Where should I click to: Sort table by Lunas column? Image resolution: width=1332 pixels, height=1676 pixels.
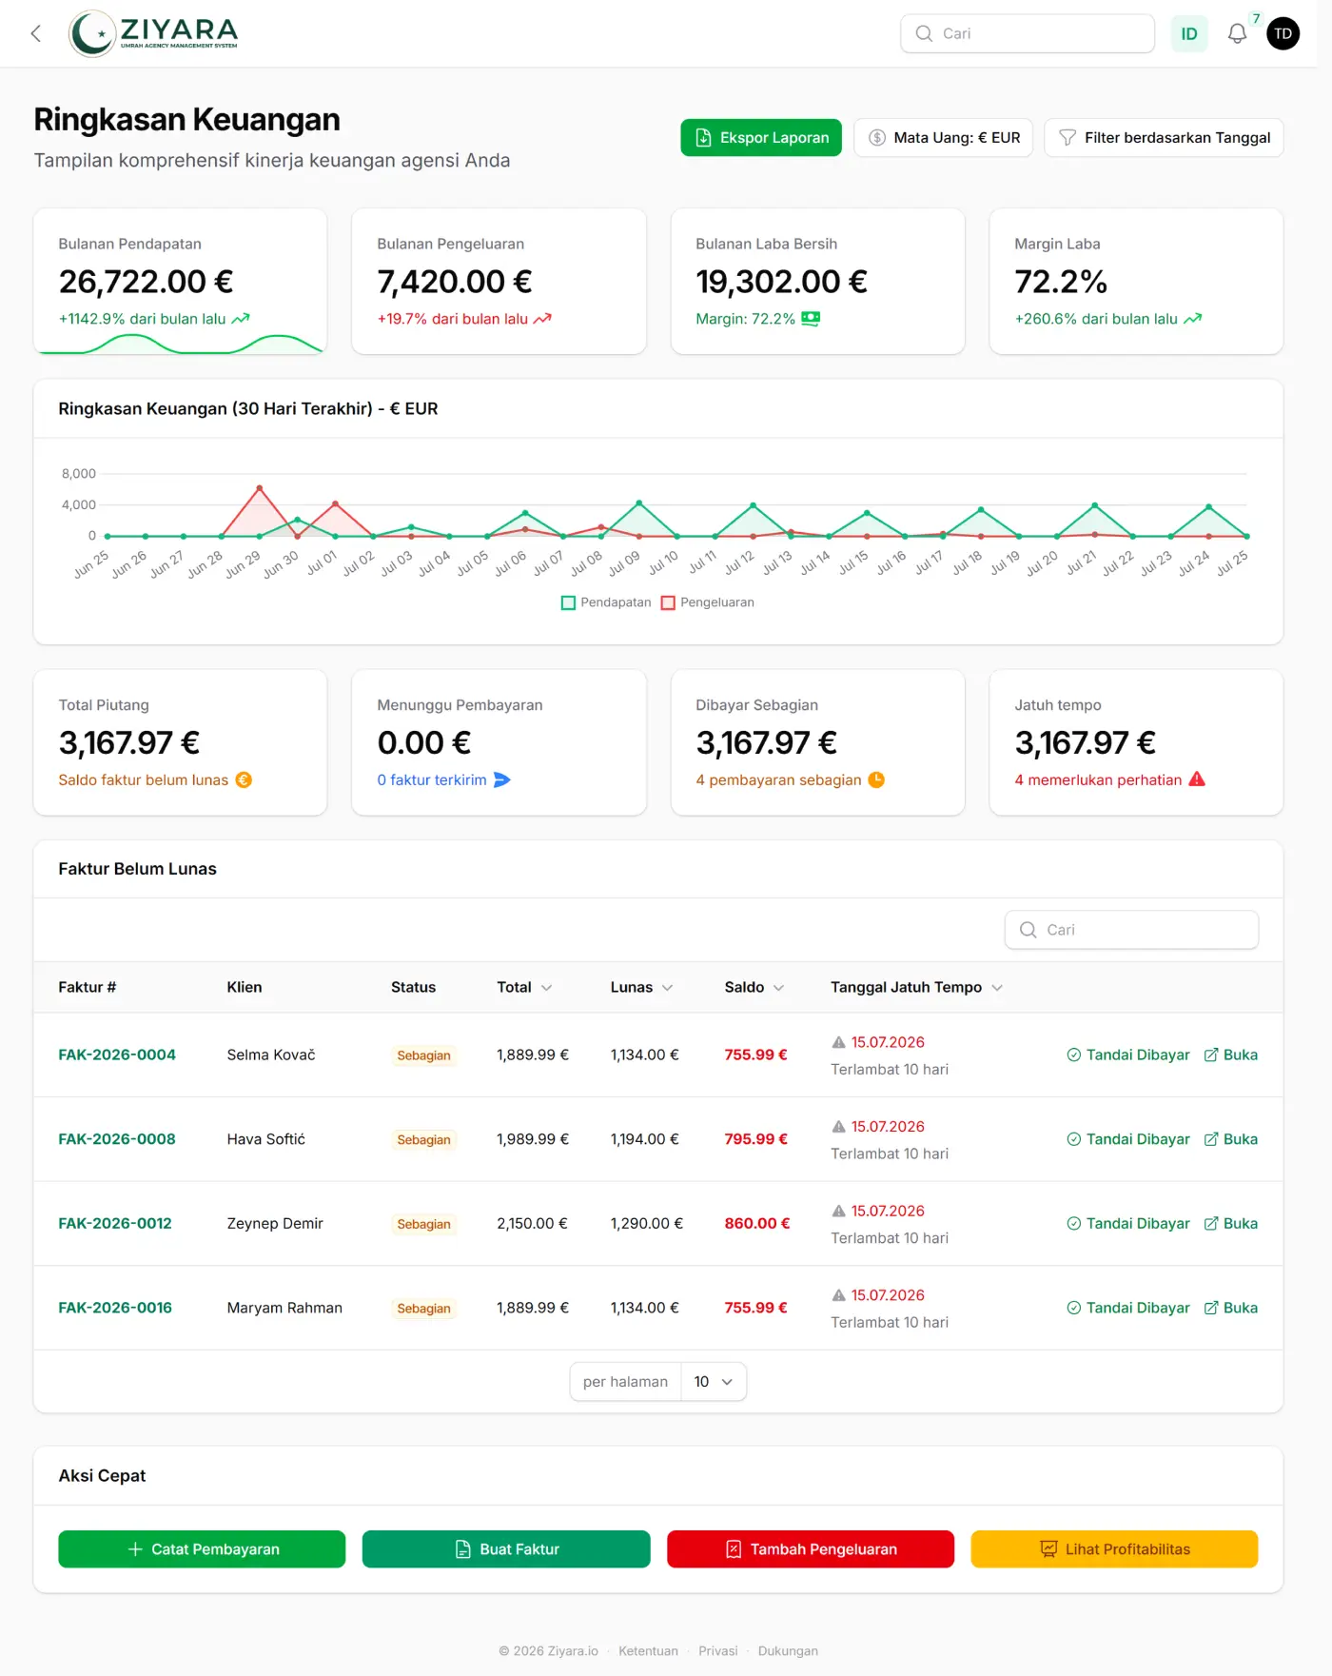point(641,988)
